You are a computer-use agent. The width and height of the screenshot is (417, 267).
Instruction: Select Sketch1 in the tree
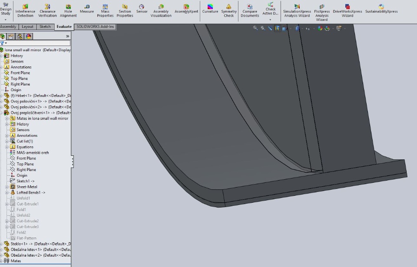click(x=22, y=181)
